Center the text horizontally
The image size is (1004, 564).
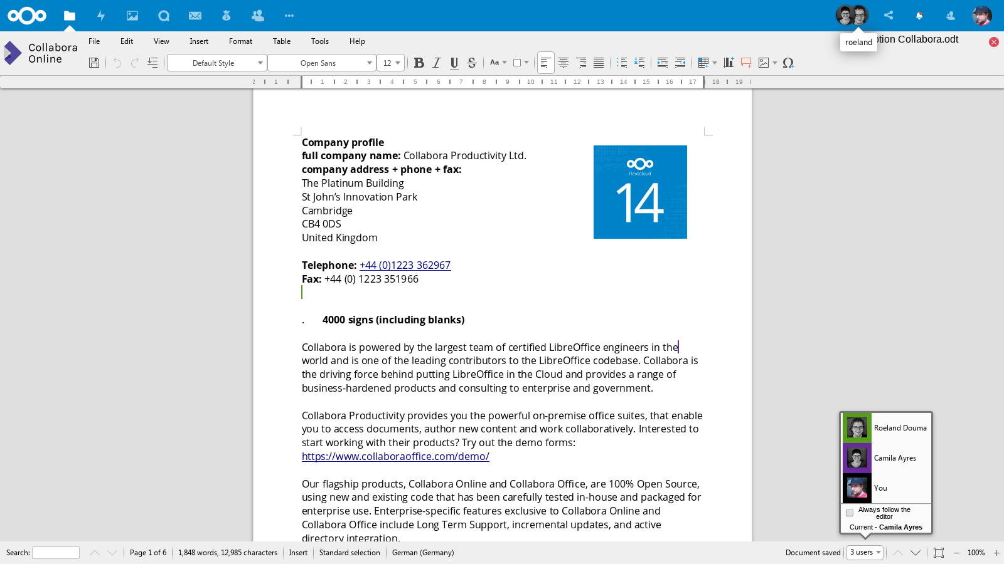click(x=563, y=63)
